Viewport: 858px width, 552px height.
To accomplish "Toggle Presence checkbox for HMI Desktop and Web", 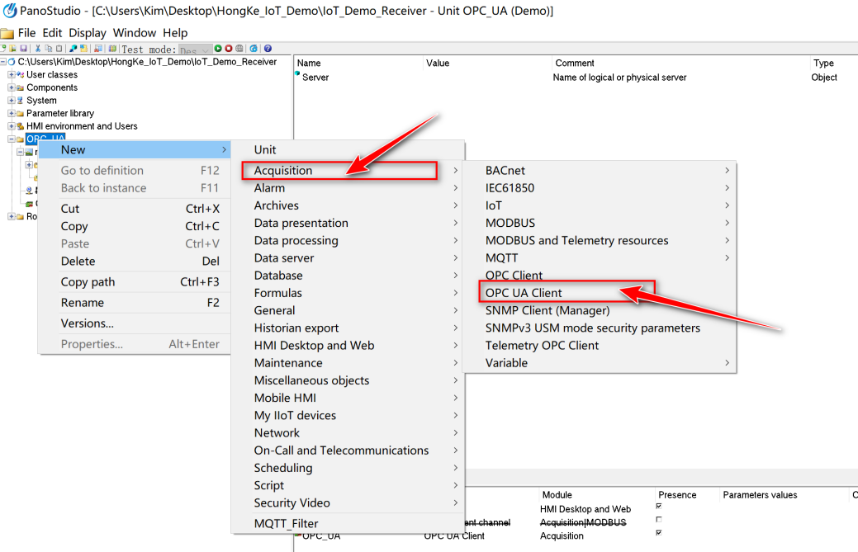I will pyautogui.click(x=659, y=506).
